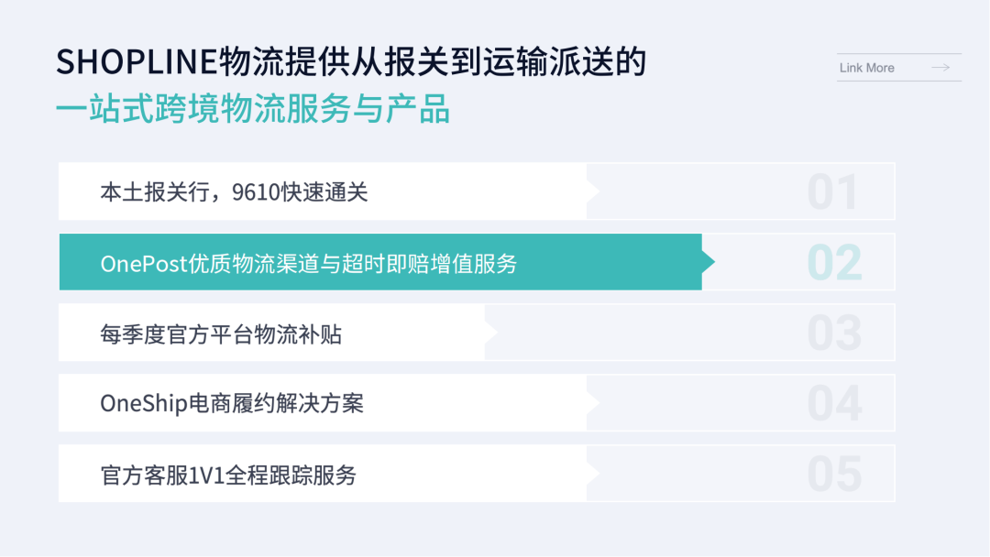The height and width of the screenshot is (557, 990).
Task: Click the faded number 04
Action: (834, 404)
